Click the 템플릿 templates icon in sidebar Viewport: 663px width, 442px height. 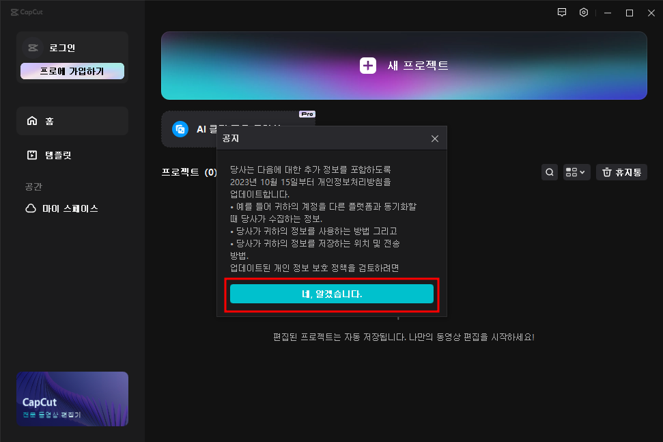[x=32, y=154]
